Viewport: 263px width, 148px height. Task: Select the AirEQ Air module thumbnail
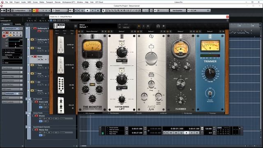[60, 45]
